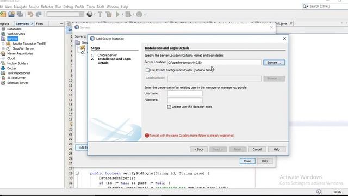
Task: Switch to the Services tab
Action: pyautogui.click(x=22, y=24)
